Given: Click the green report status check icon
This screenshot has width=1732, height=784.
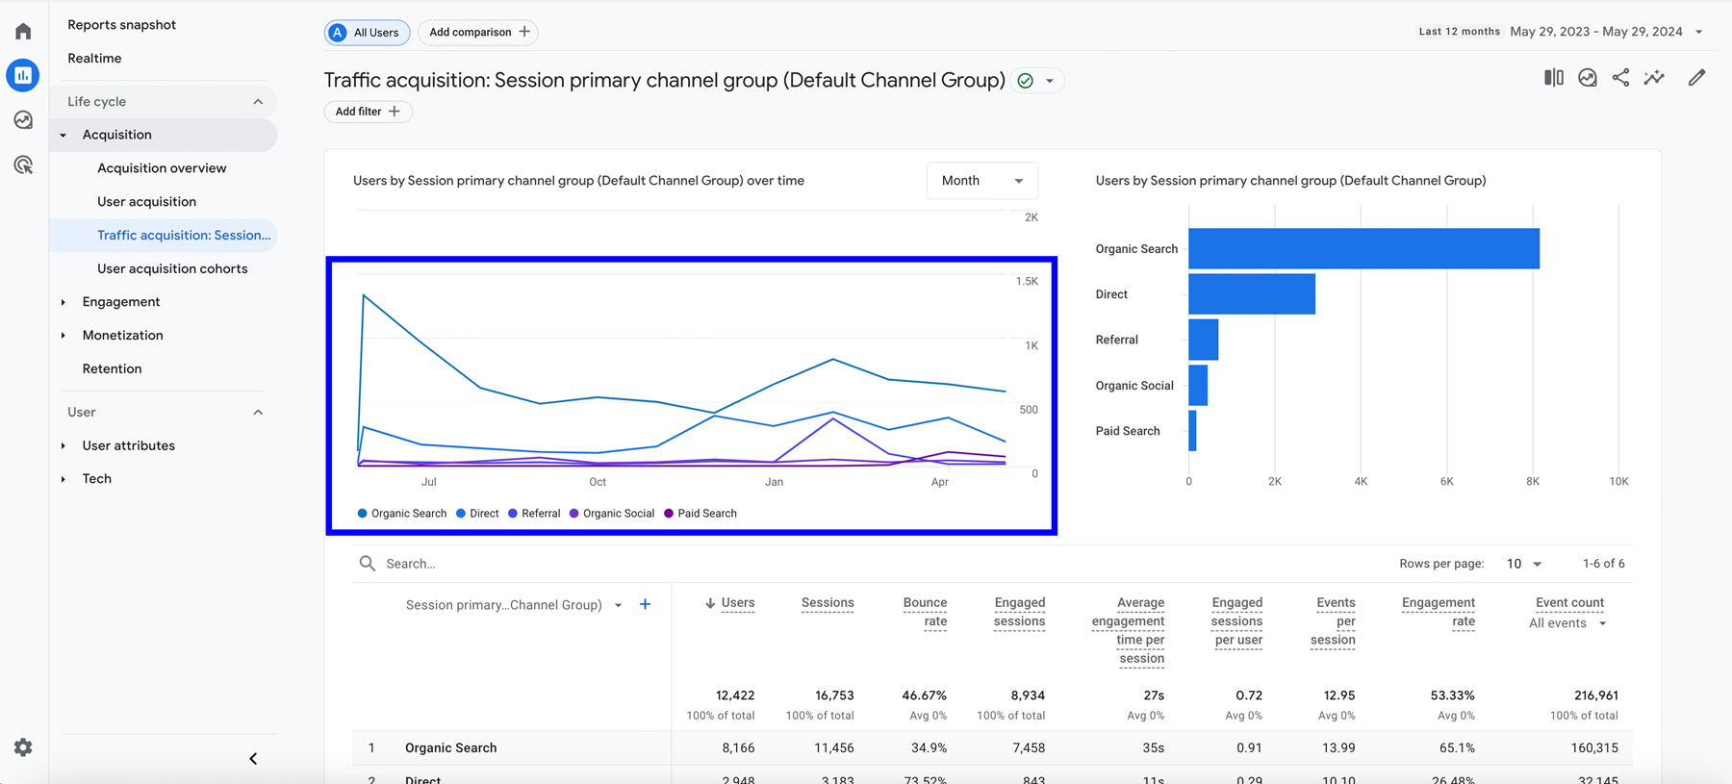Looking at the screenshot, I should (1026, 81).
